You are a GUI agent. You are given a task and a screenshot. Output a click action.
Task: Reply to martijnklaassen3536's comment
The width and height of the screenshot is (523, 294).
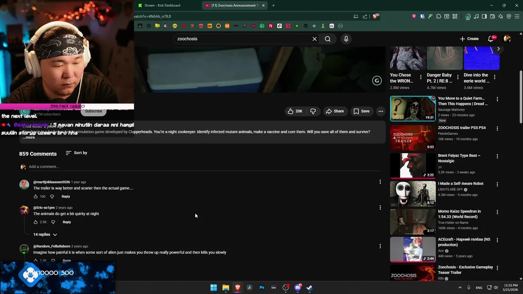[x=66, y=196]
